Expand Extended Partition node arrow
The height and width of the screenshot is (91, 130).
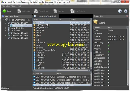(x=6, y=35)
